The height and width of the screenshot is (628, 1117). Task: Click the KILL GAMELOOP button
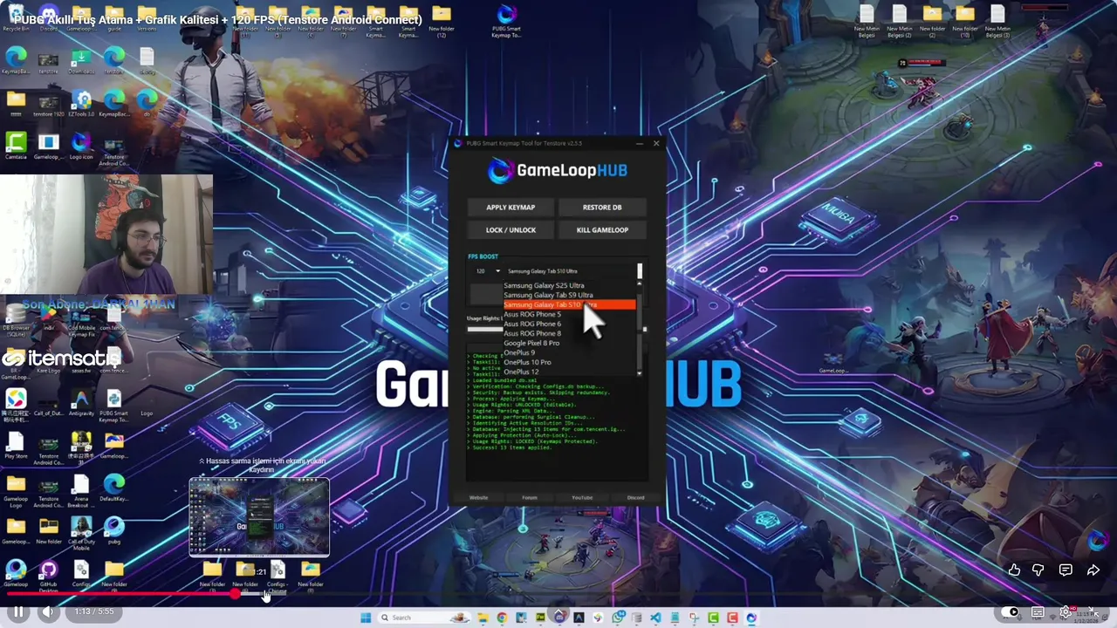click(602, 230)
